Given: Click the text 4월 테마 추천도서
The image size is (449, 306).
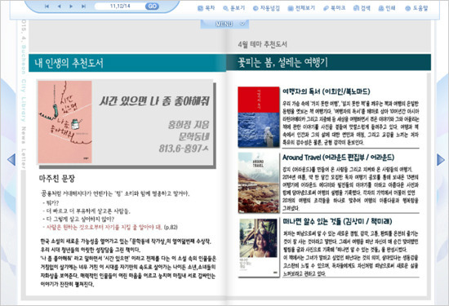Looking at the screenshot, I should [262, 44].
